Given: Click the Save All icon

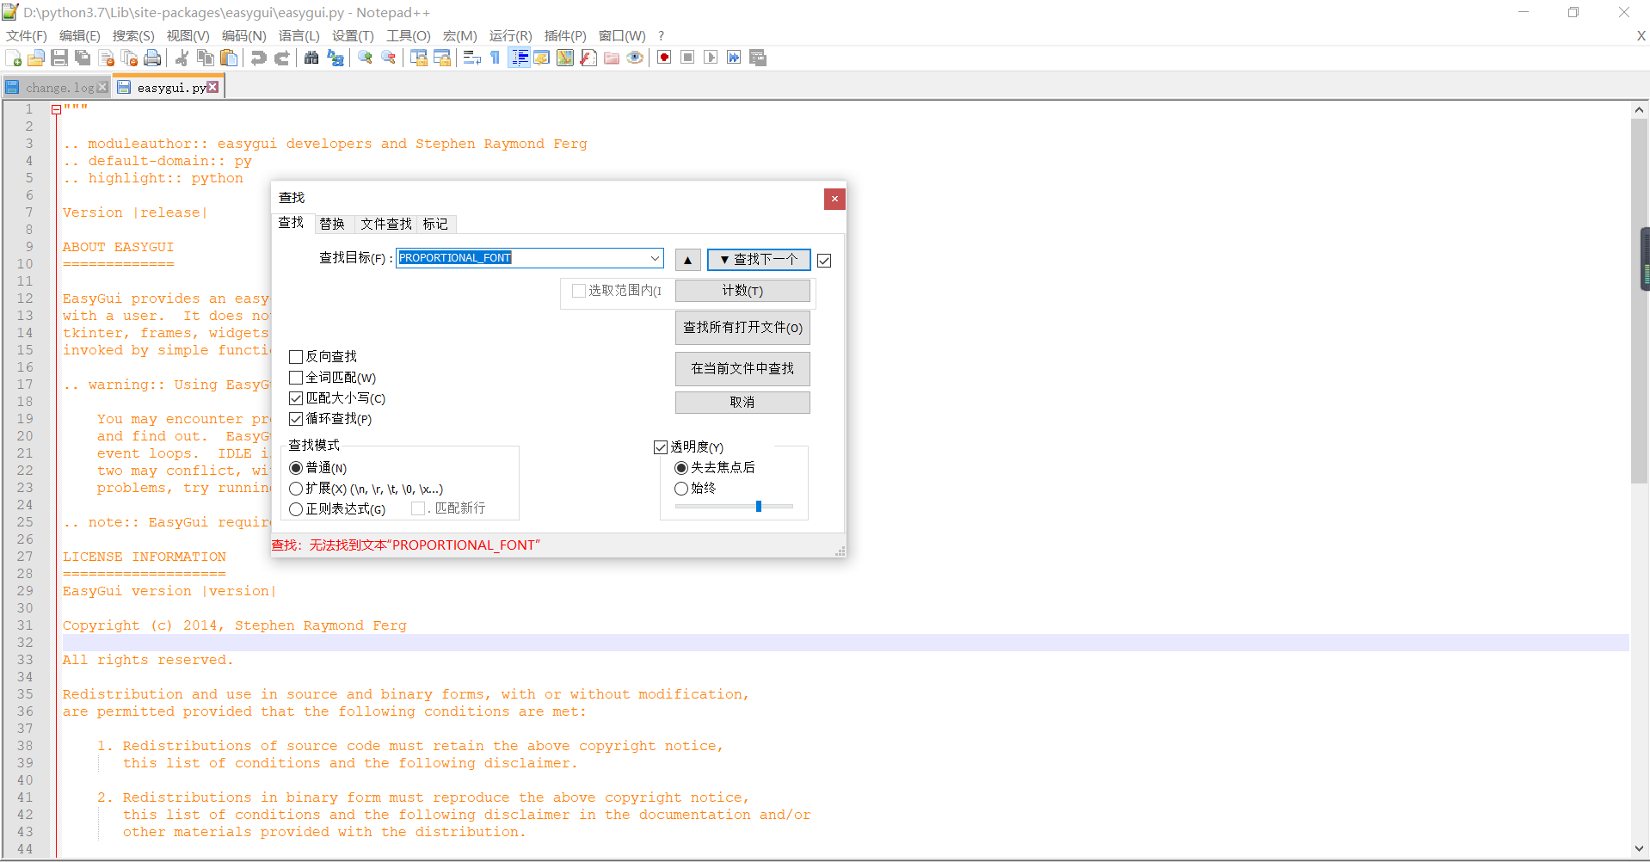Looking at the screenshot, I should [x=83, y=58].
